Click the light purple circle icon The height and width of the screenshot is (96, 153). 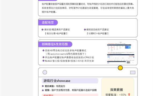coord(45,72)
